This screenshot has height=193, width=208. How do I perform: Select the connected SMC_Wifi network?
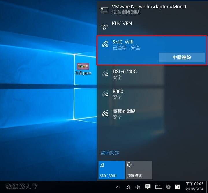(x=152, y=50)
